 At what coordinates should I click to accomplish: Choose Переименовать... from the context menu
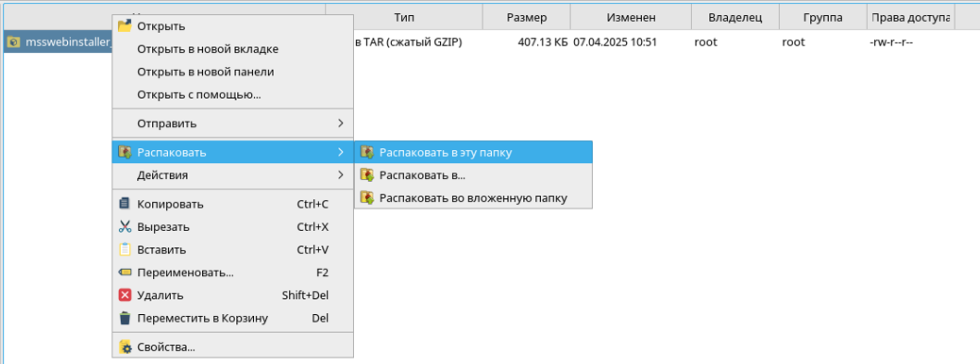tap(232, 273)
